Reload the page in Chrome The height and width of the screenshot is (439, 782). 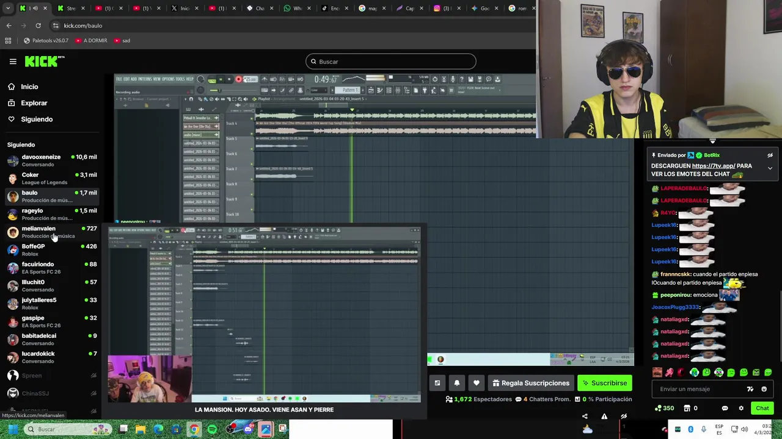(x=38, y=26)
